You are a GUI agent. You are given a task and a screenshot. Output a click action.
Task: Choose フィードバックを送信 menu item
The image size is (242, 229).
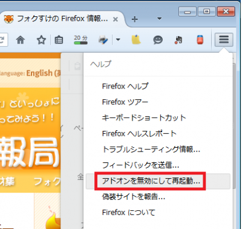point(158,165)
